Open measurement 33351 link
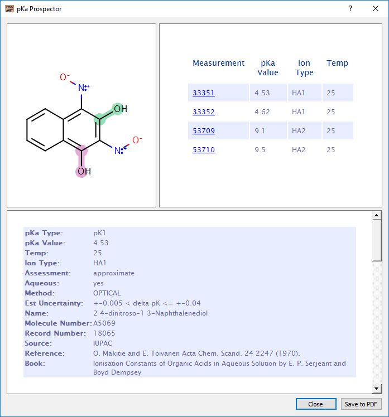 204,93
